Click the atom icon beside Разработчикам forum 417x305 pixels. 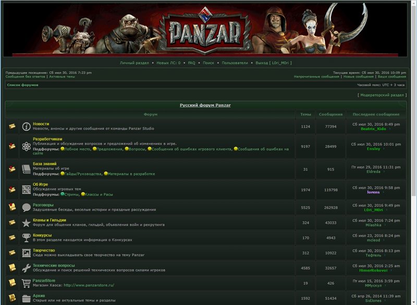(27, 147)
